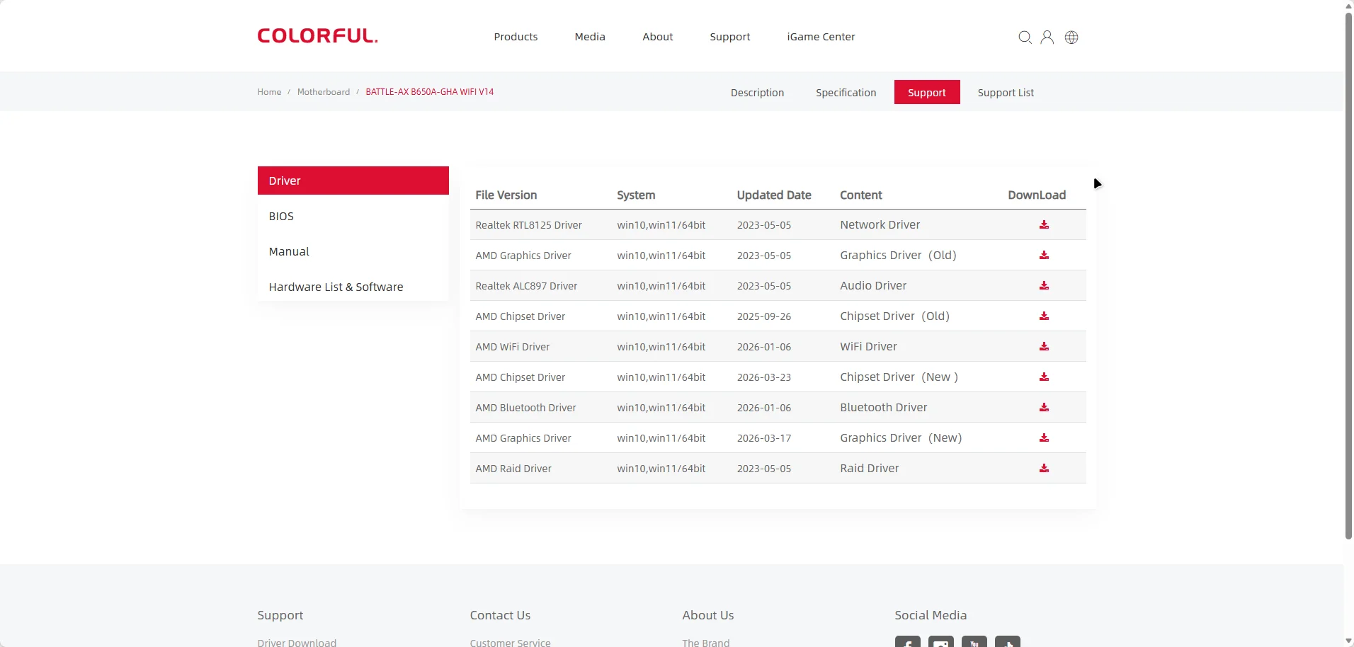Click the Graphics Driver (Old) content cell
This screenshot has width=1354, height=647.
[x=898, y=256]
